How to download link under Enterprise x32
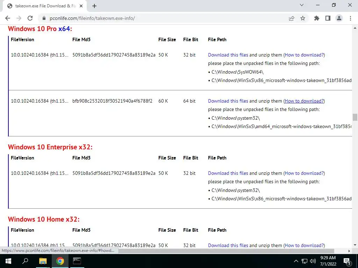358x268 pixels. [304, 173]
